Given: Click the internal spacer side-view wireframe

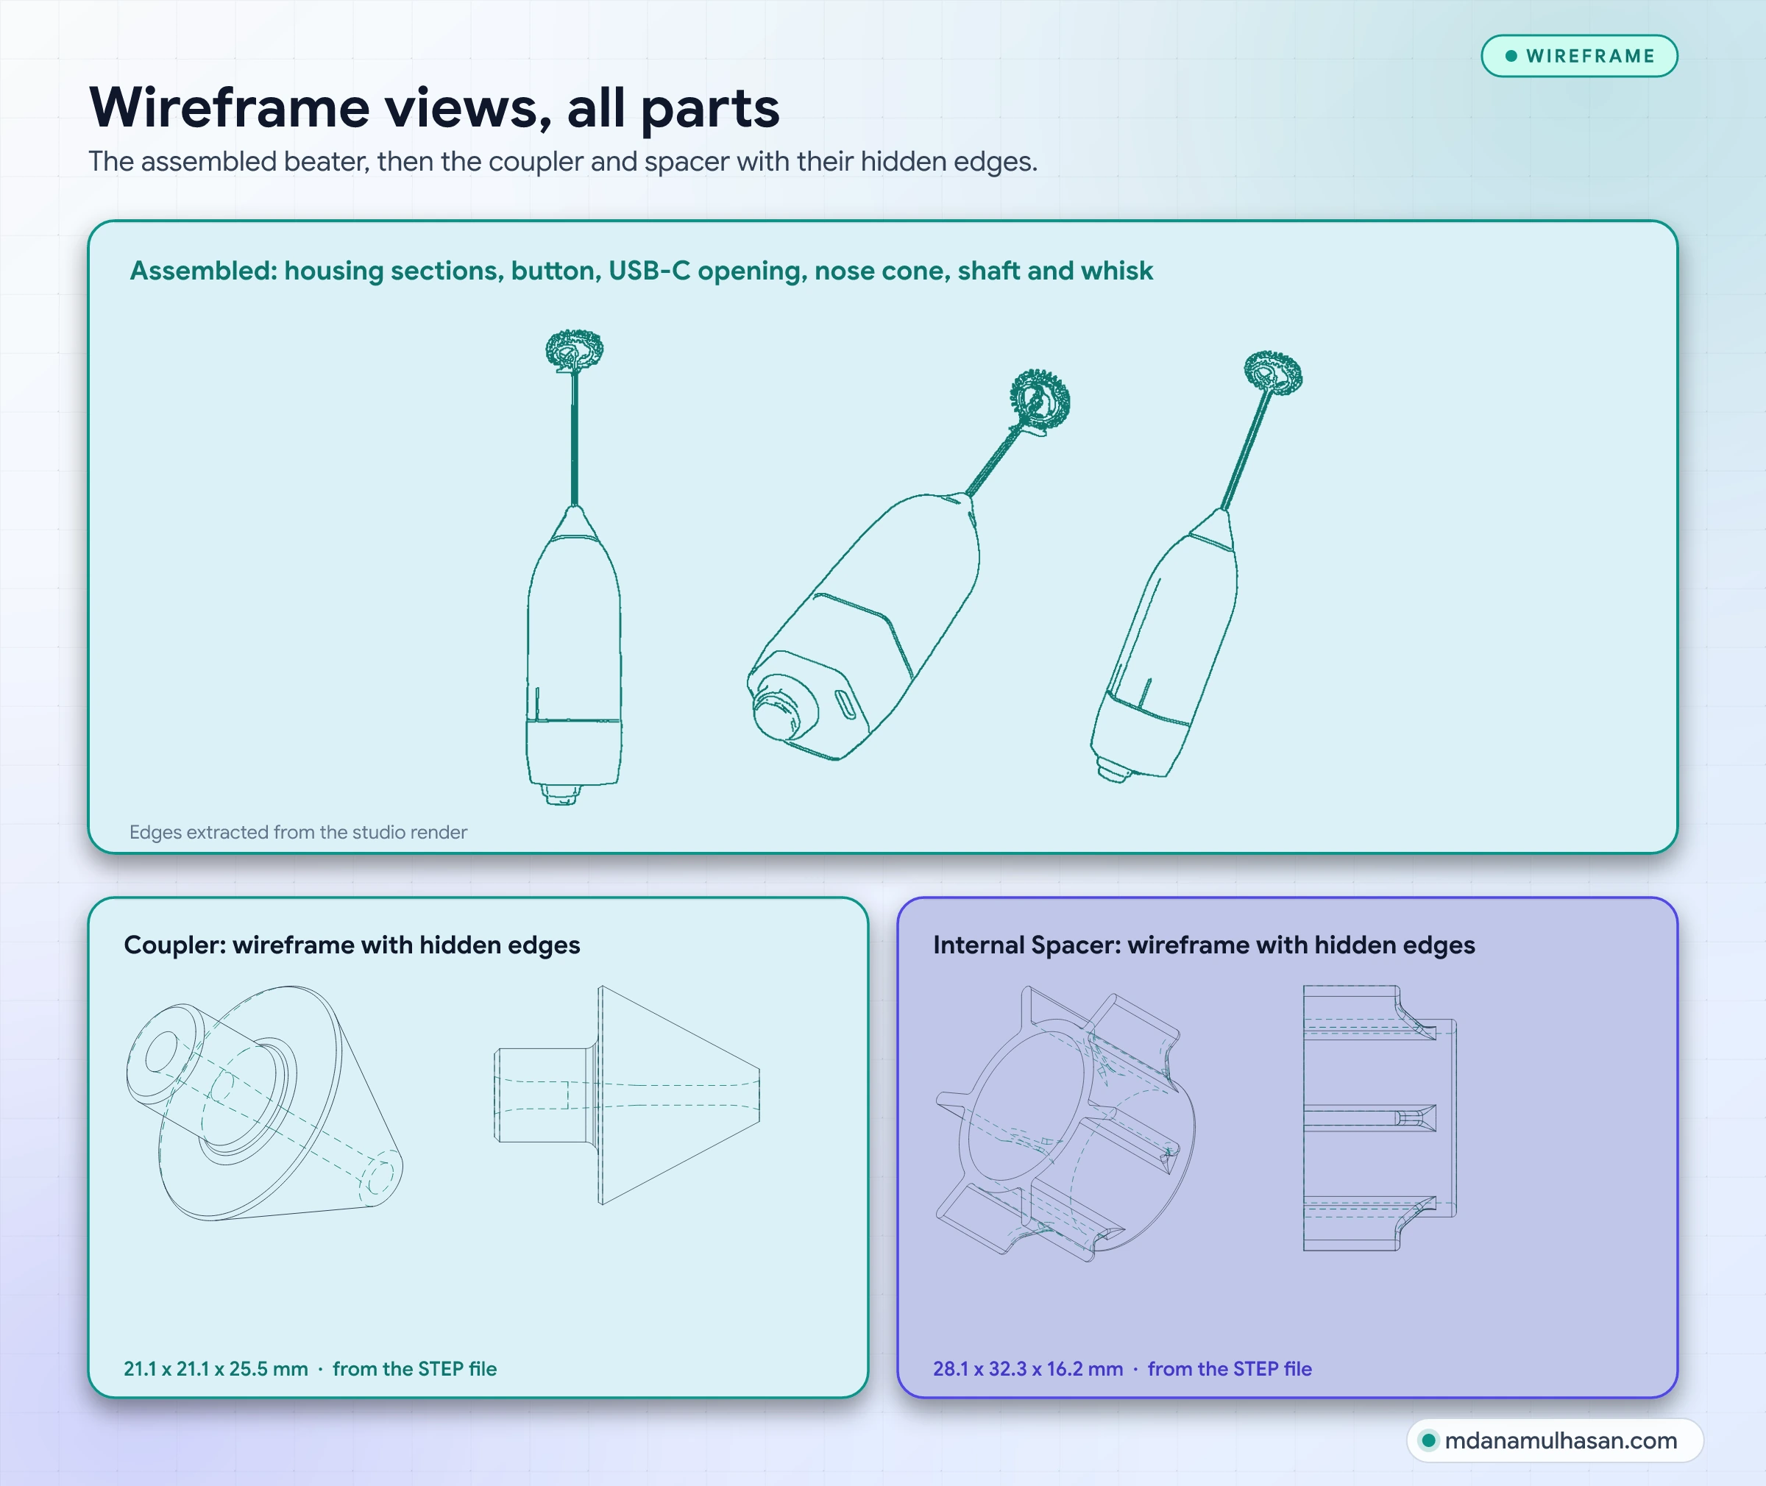Looking at the screenshot, I should pos(1380,1118).
